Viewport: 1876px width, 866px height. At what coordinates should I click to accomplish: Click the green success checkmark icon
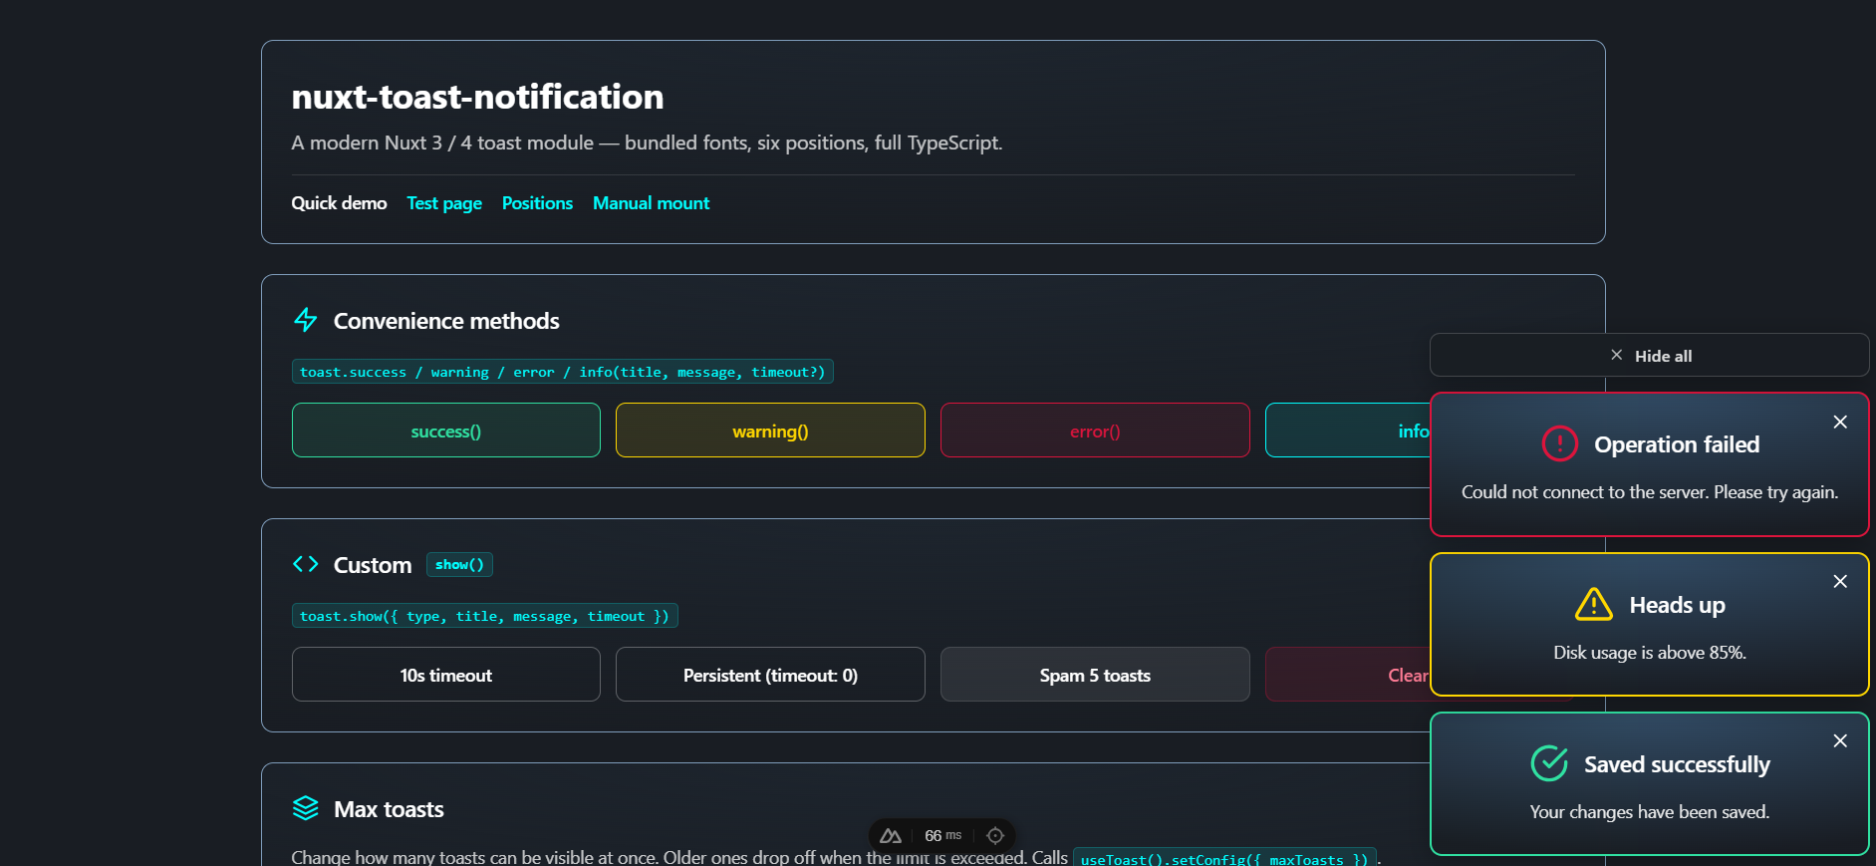(1549, 763)
